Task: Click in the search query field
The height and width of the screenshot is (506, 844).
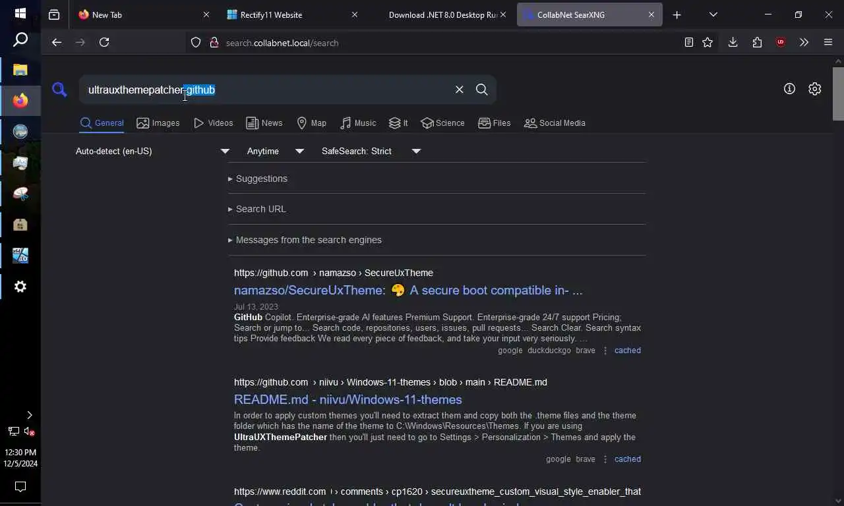Action: pyautogui.click(x=267, y=90)
